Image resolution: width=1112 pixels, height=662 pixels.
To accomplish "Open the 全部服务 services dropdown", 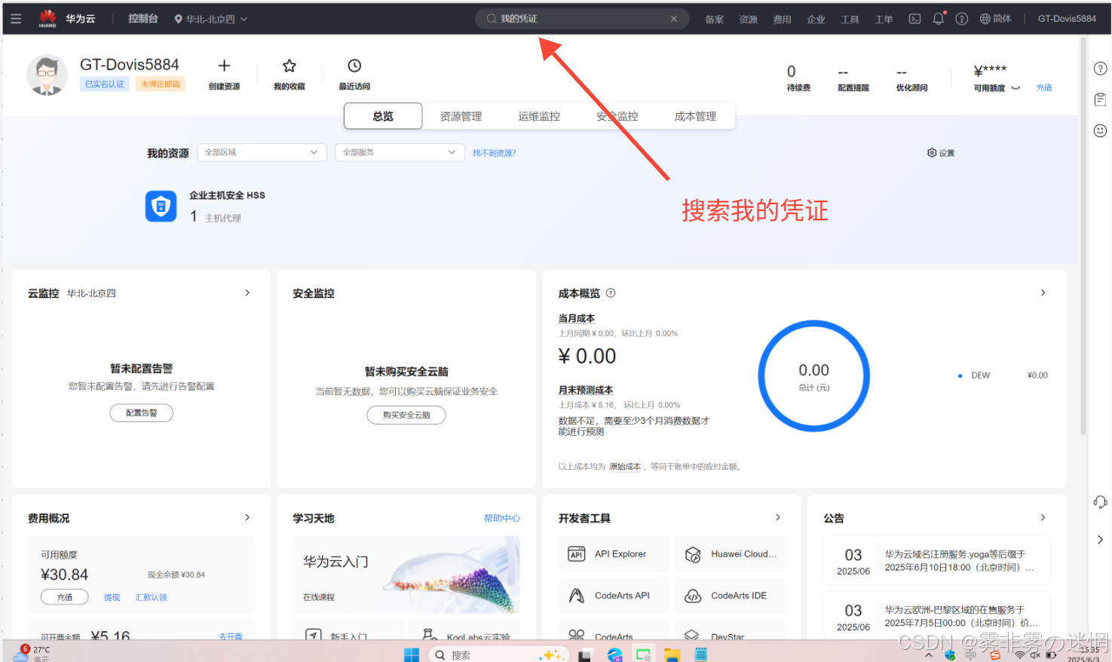I will (x=399, y=152).
